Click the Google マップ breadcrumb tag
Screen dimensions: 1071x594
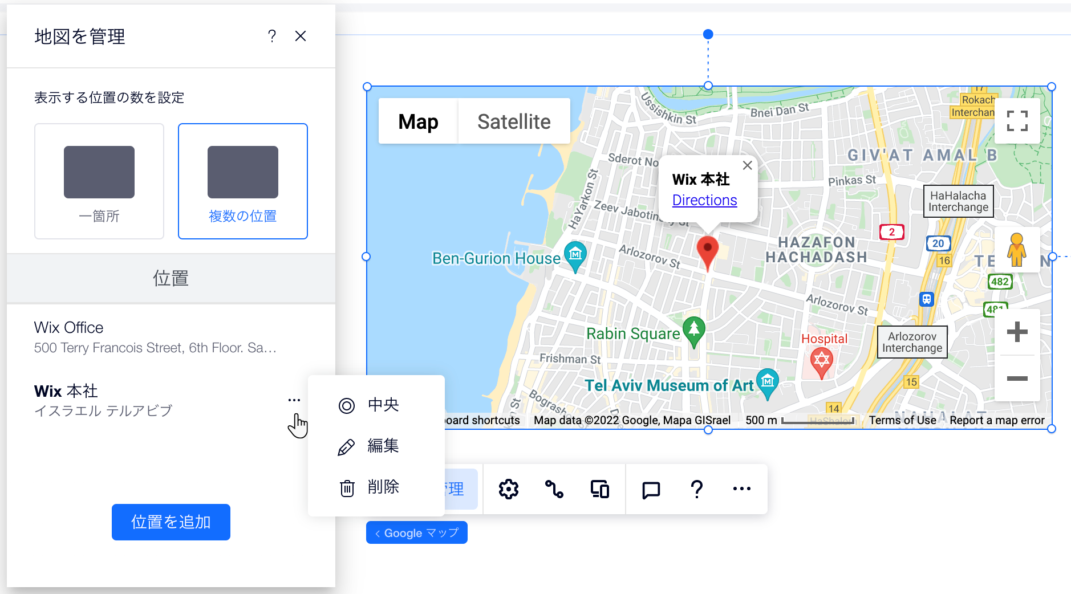click(x=417, y=532)
